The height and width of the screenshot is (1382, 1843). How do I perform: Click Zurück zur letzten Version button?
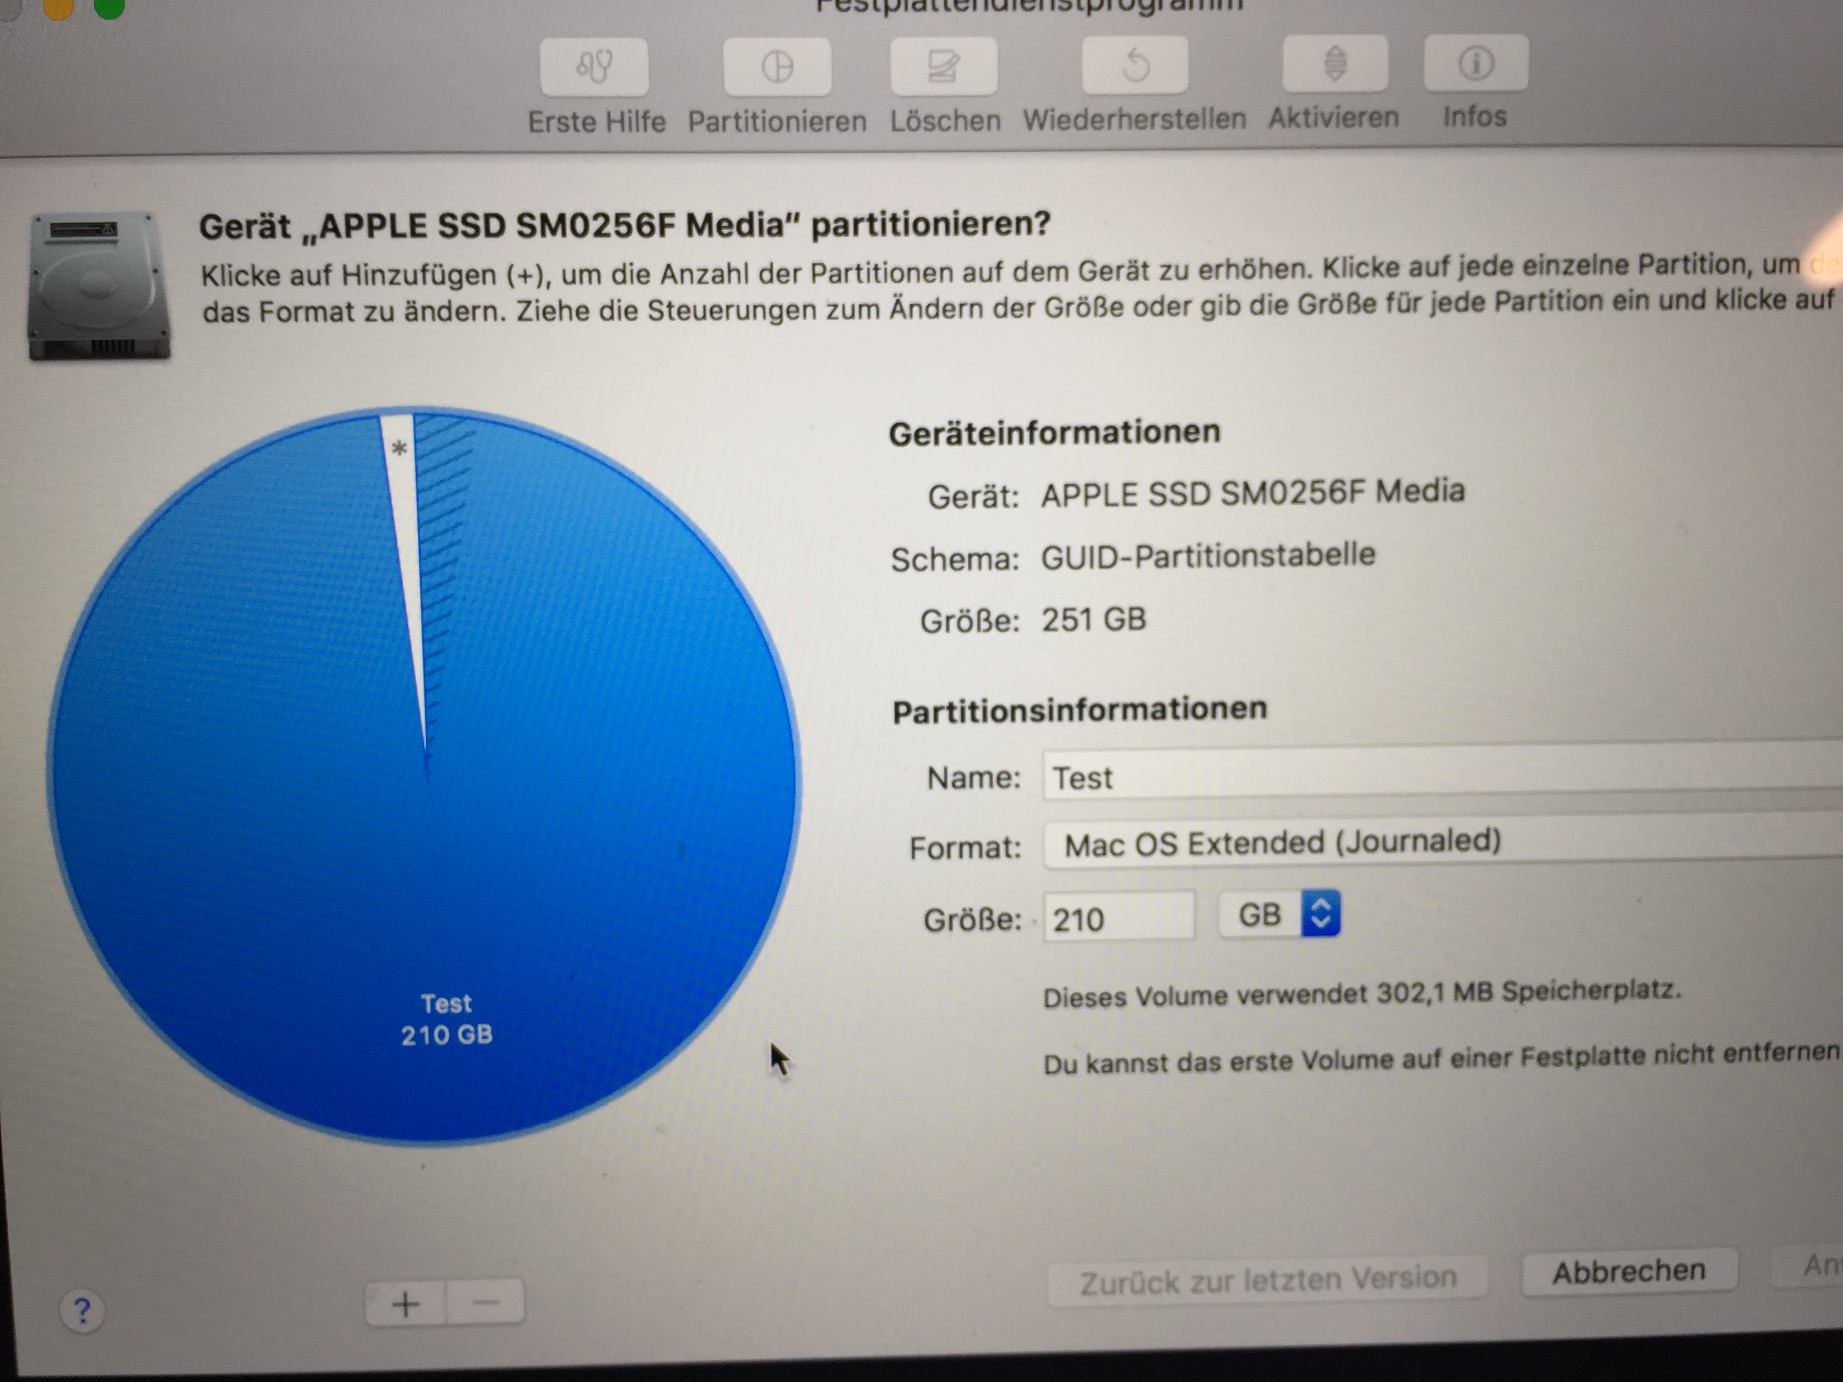(1267, 1279)
